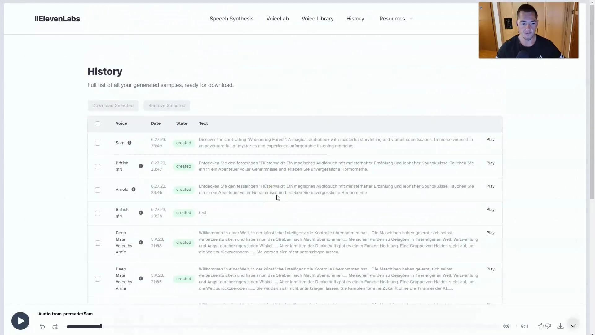
Task: Press the play button for current audio
Action: (x=20, y=320)
